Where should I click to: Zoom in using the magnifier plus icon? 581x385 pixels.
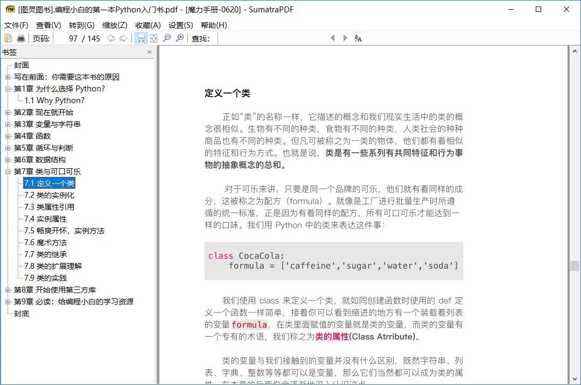[x=179, y=38]
